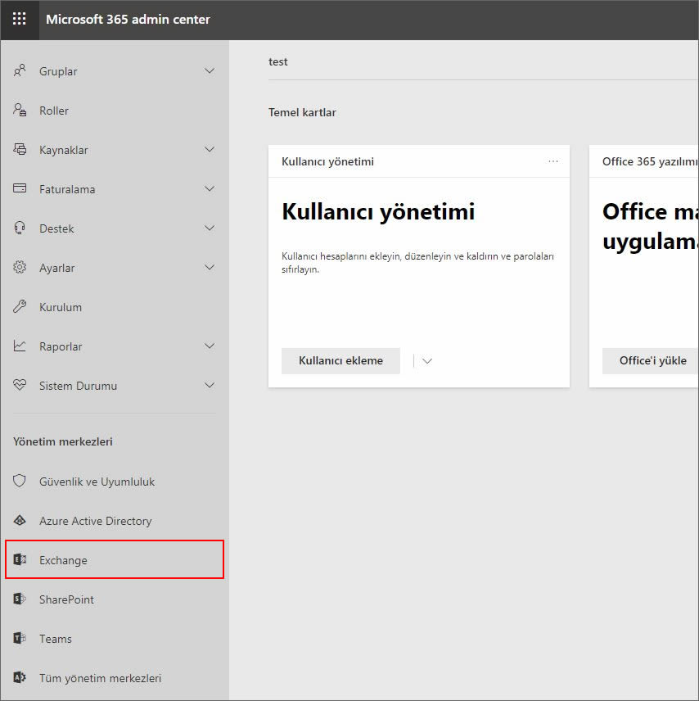Expand the Faturalama menu chevron

tap(210, 188)
